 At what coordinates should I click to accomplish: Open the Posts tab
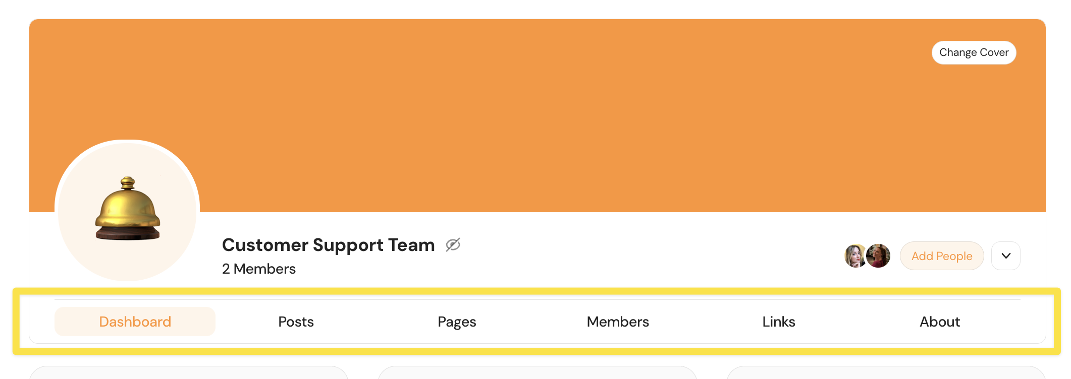click(296, 322)
